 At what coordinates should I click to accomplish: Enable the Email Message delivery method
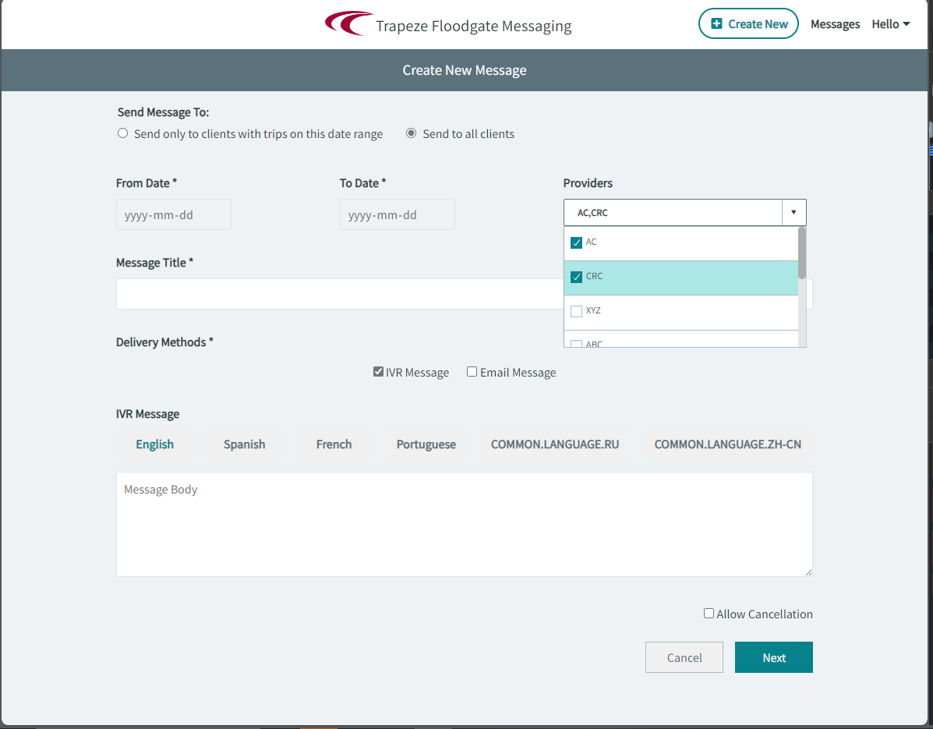coord(472,371)
